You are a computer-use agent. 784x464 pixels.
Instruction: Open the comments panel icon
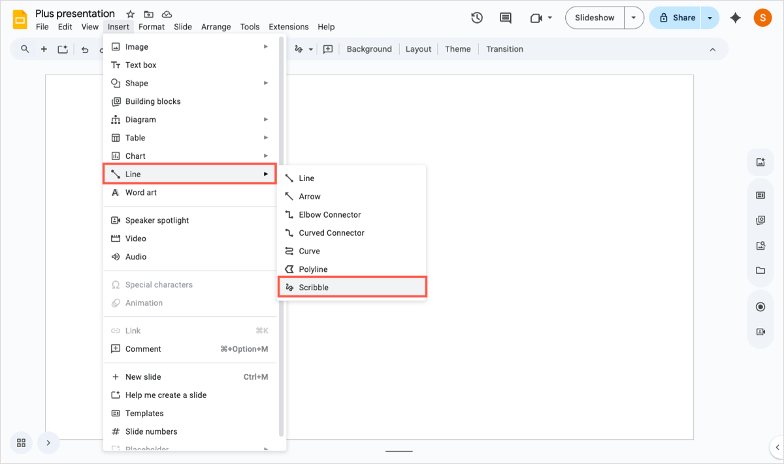click(x=505, y=18)
